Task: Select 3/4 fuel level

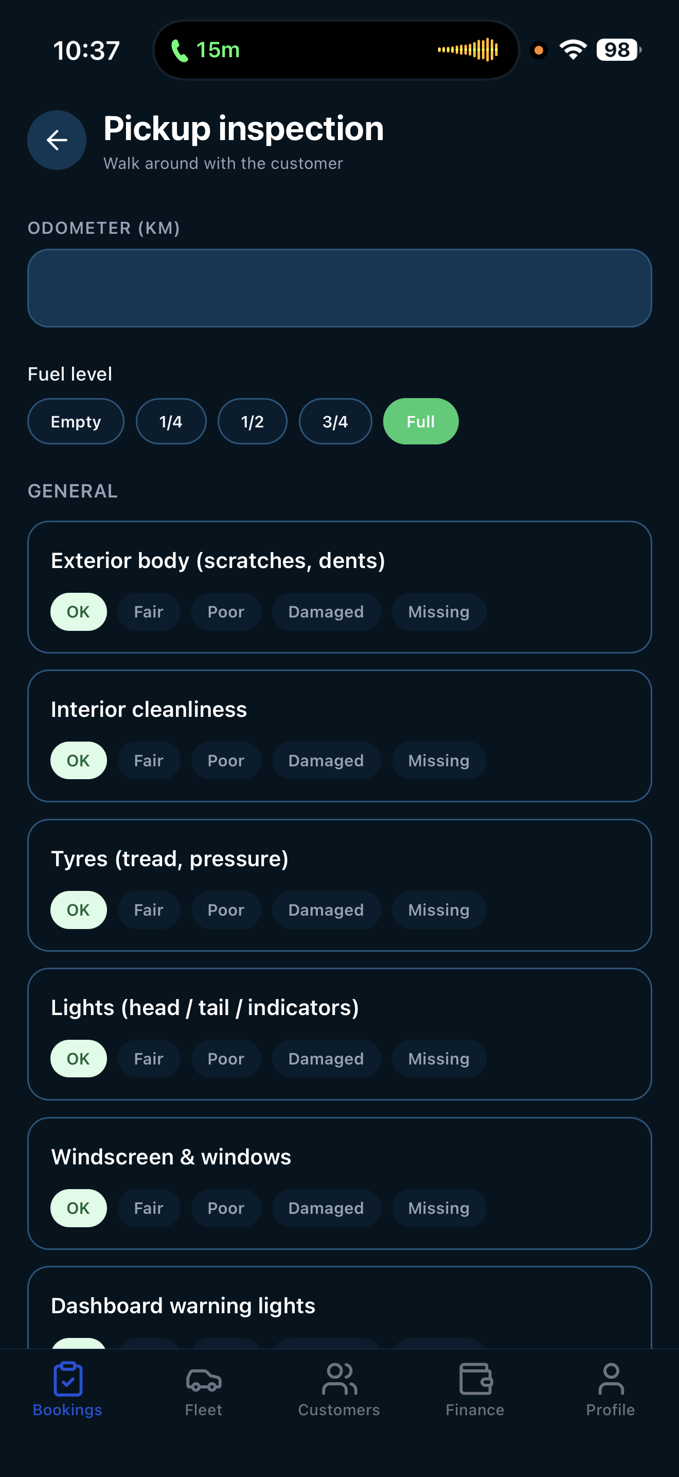Action: (x=335, y=421)
